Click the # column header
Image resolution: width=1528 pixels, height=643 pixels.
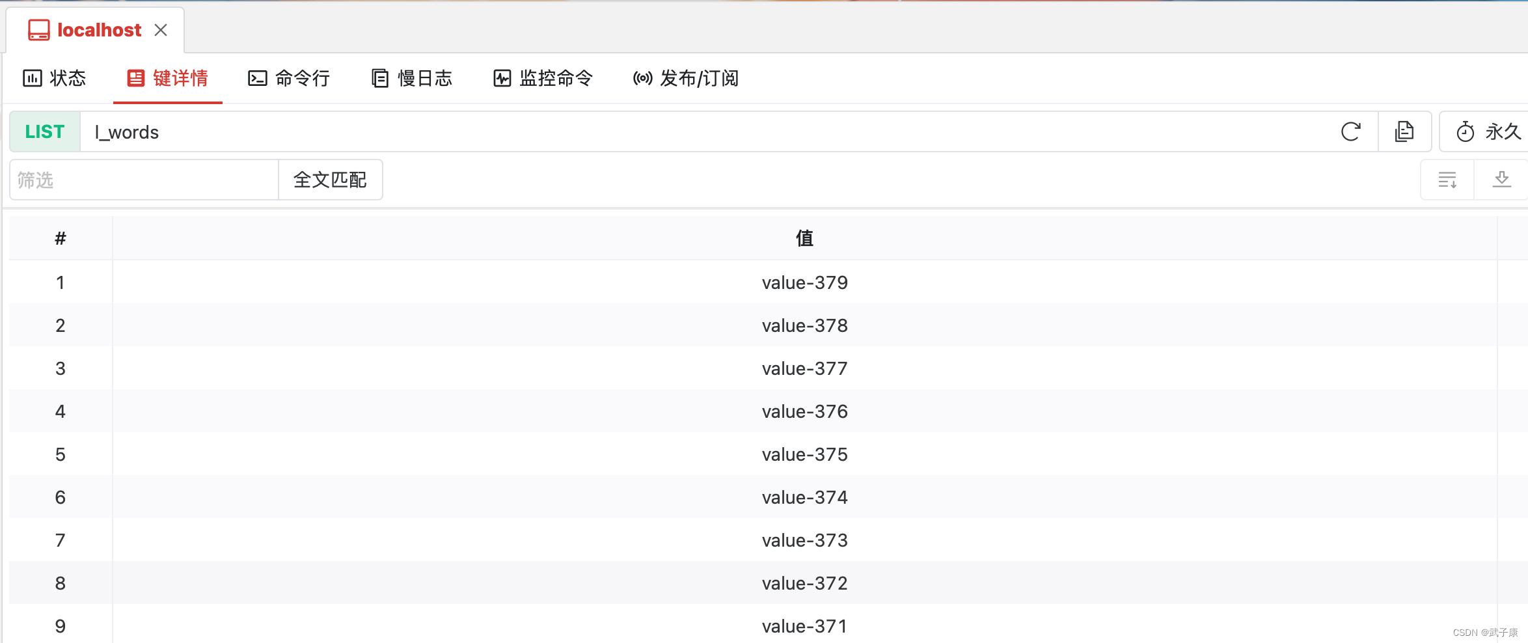(x=61, y=238)
